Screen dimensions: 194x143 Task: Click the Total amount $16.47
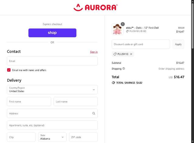click(179, 77)
